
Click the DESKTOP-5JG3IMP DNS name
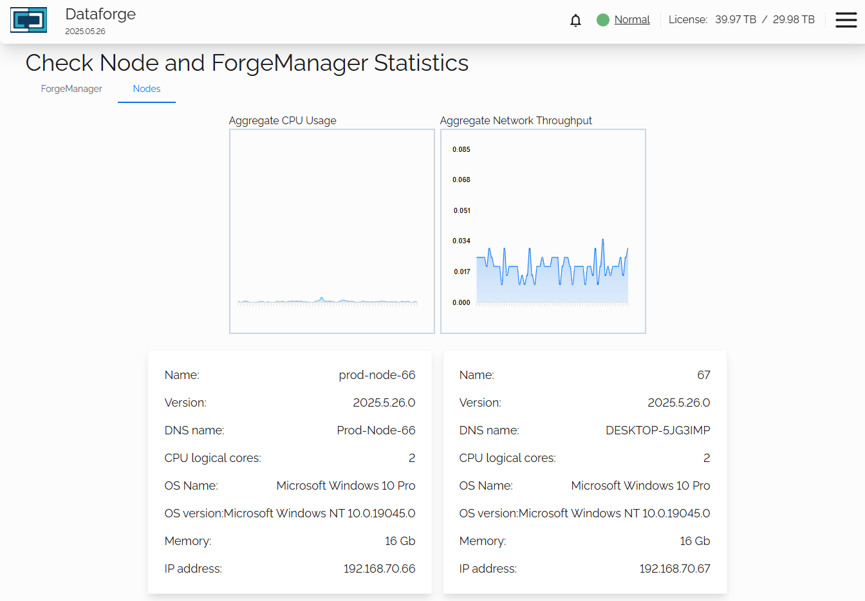point(658,430)
